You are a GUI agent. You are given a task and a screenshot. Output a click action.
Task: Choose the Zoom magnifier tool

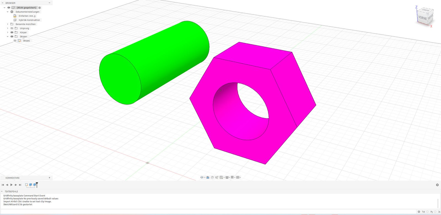[217, 177]
